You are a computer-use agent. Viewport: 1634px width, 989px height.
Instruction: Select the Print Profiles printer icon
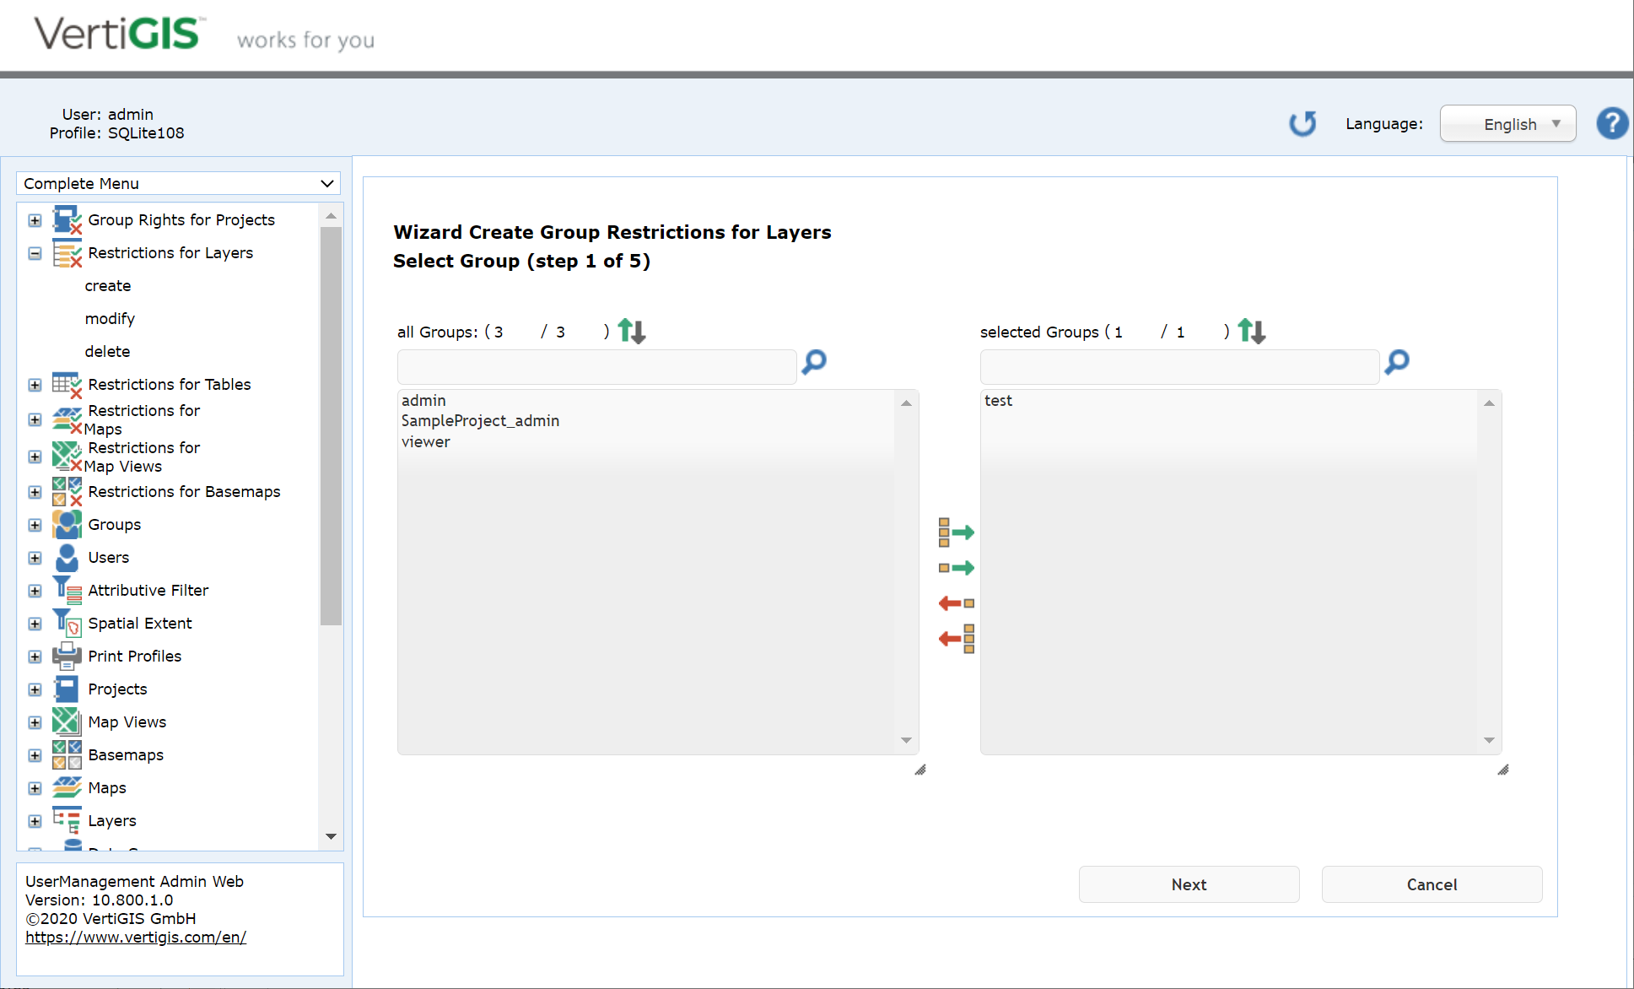tap(66, 656)
